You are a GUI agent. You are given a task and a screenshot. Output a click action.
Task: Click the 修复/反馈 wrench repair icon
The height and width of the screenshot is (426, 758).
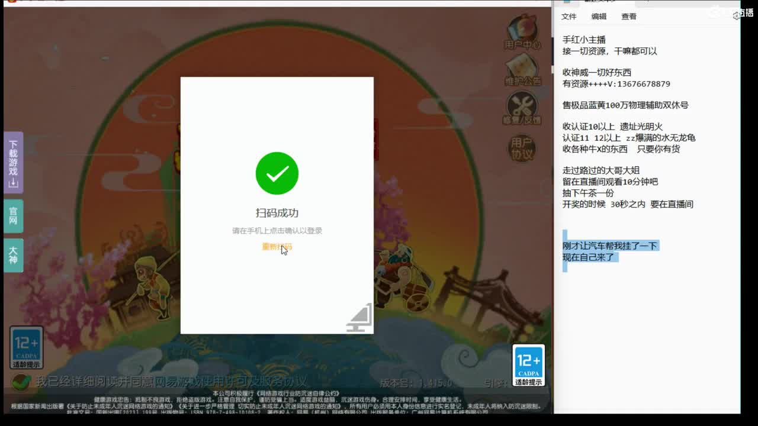[x=522, y=108]
